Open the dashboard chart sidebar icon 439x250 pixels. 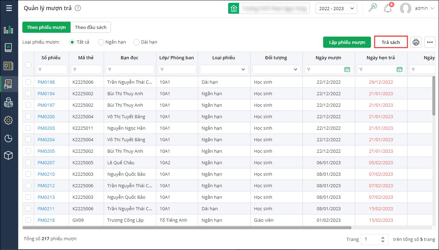pyautogui.click(x=9, y=30)
